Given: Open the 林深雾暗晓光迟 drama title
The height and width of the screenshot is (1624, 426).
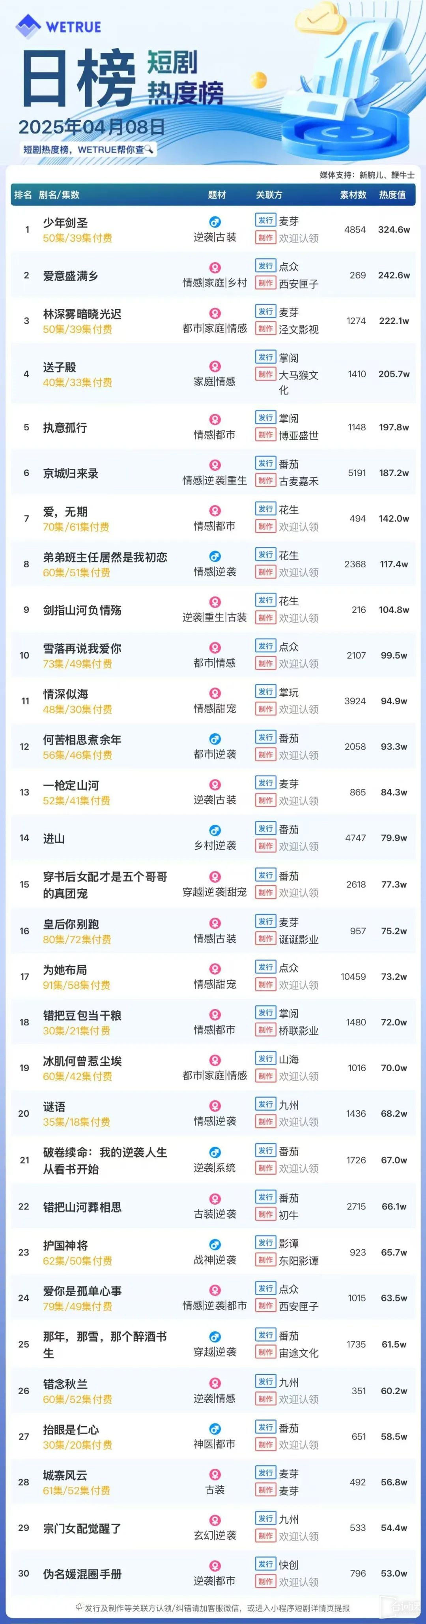Looking at the screenshot, I should coord(82,314).
